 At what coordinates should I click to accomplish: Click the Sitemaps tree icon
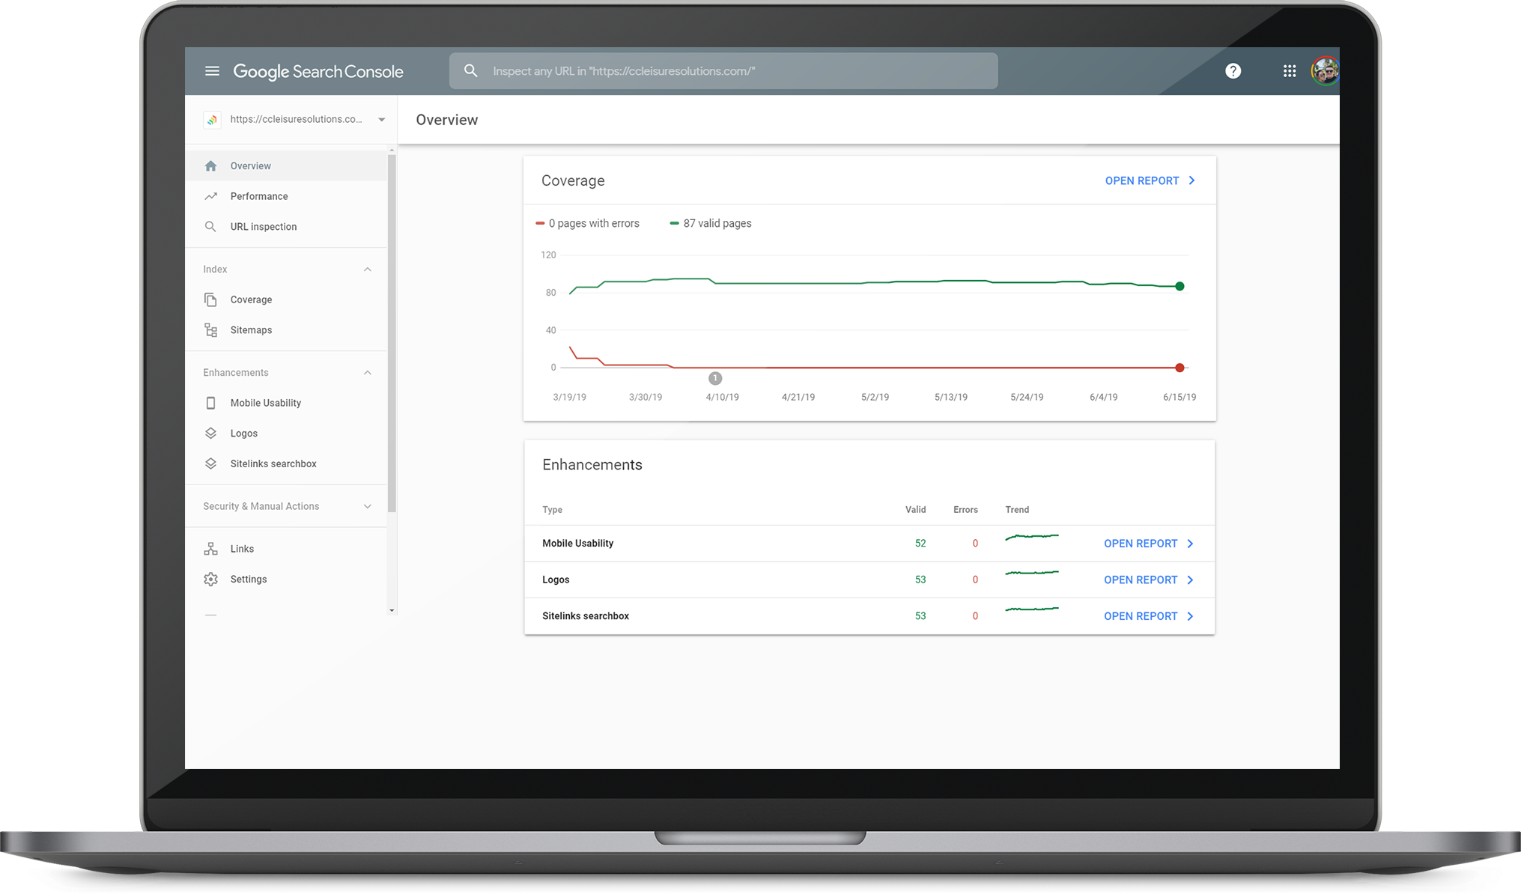210,330
